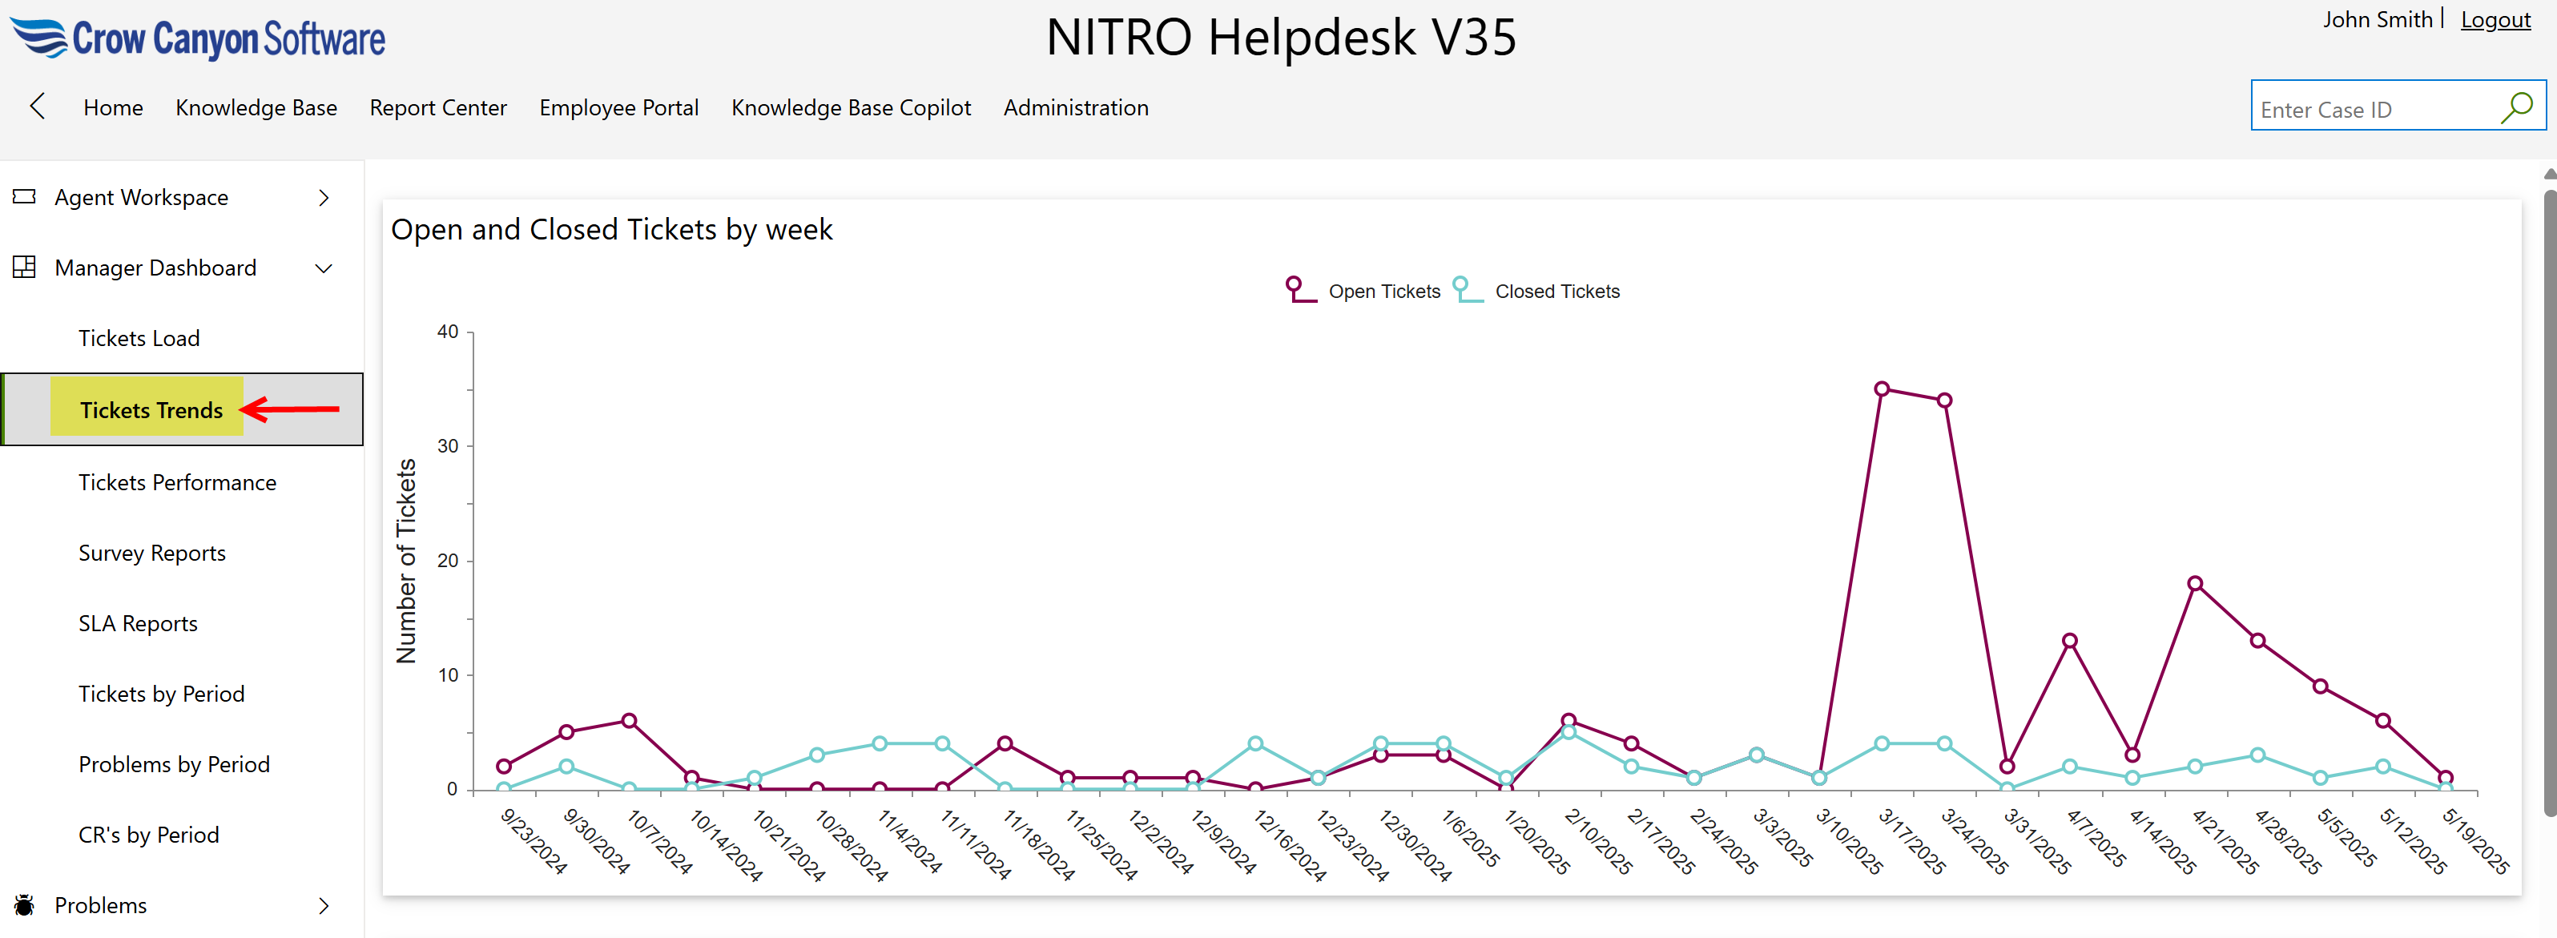Screen dimensions: 2557x938
Task: Go to the Administration menu
Action: 1075,107
